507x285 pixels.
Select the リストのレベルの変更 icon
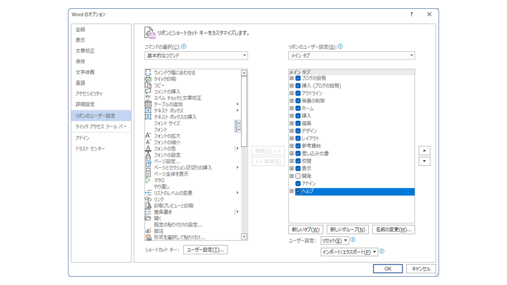click(x=148, y=193)
